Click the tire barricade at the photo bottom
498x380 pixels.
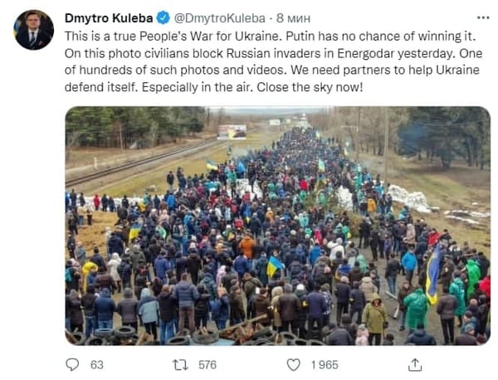[193, 336]
